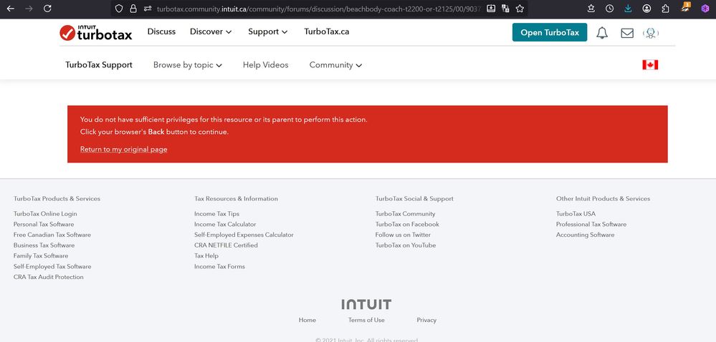Reload the page with browser refresh icon
The height and width of the screenshot is (342, 716).
[x=47, y=9]
